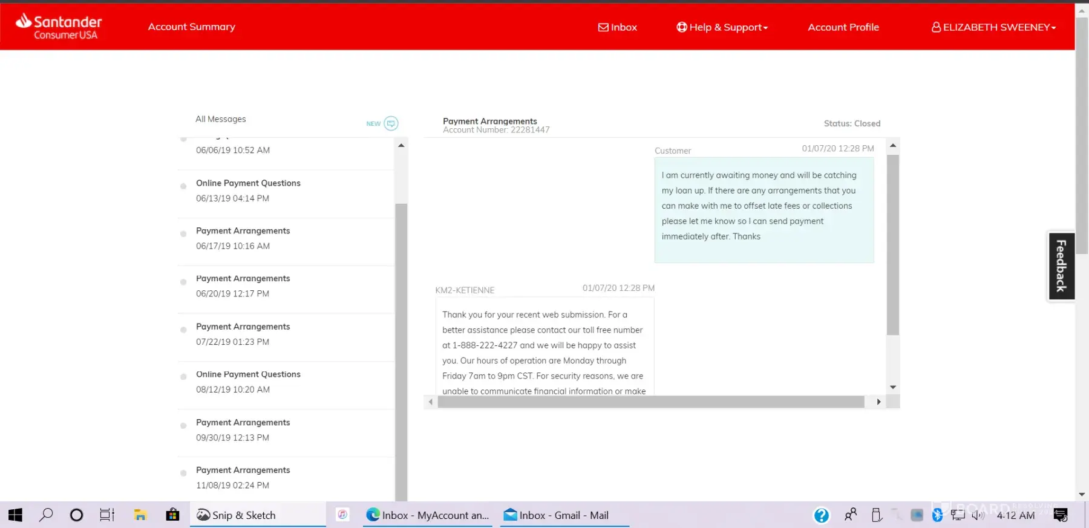Open File Explorer from the taskbar
Screen dimensions: 1089x528
coord(140,515)
